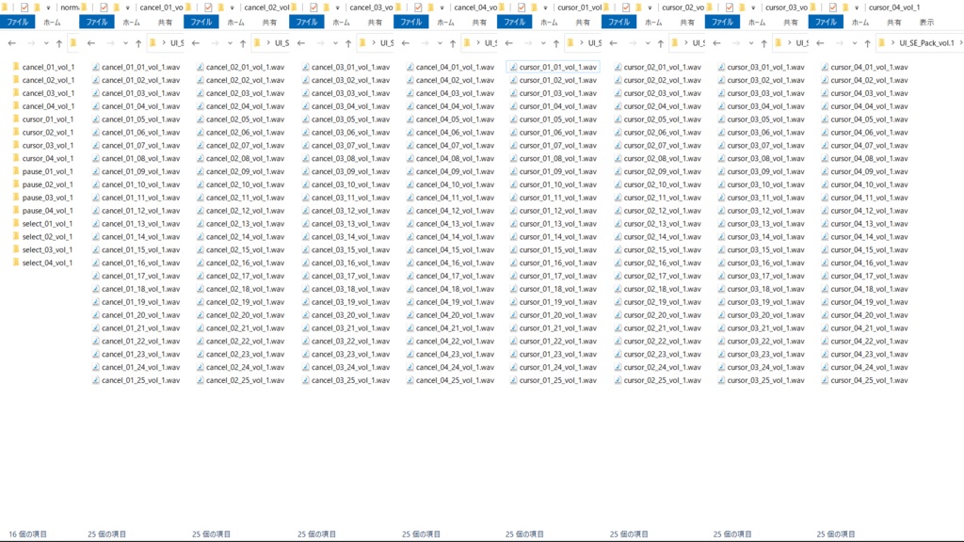
Task: Expand breadcrumb chevron in cancel_04_vol window
Action: [477, 43]
